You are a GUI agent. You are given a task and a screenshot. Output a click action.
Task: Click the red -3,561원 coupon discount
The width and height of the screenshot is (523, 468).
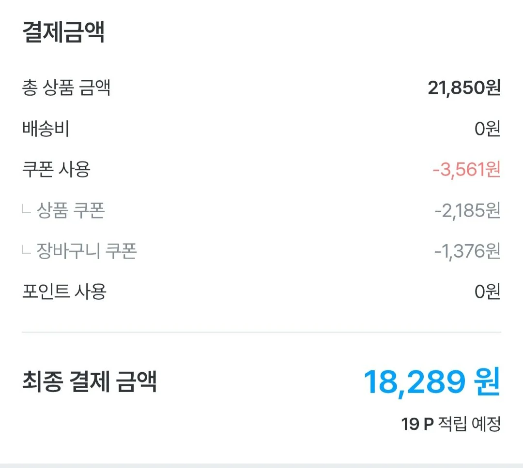click(467, 170)
